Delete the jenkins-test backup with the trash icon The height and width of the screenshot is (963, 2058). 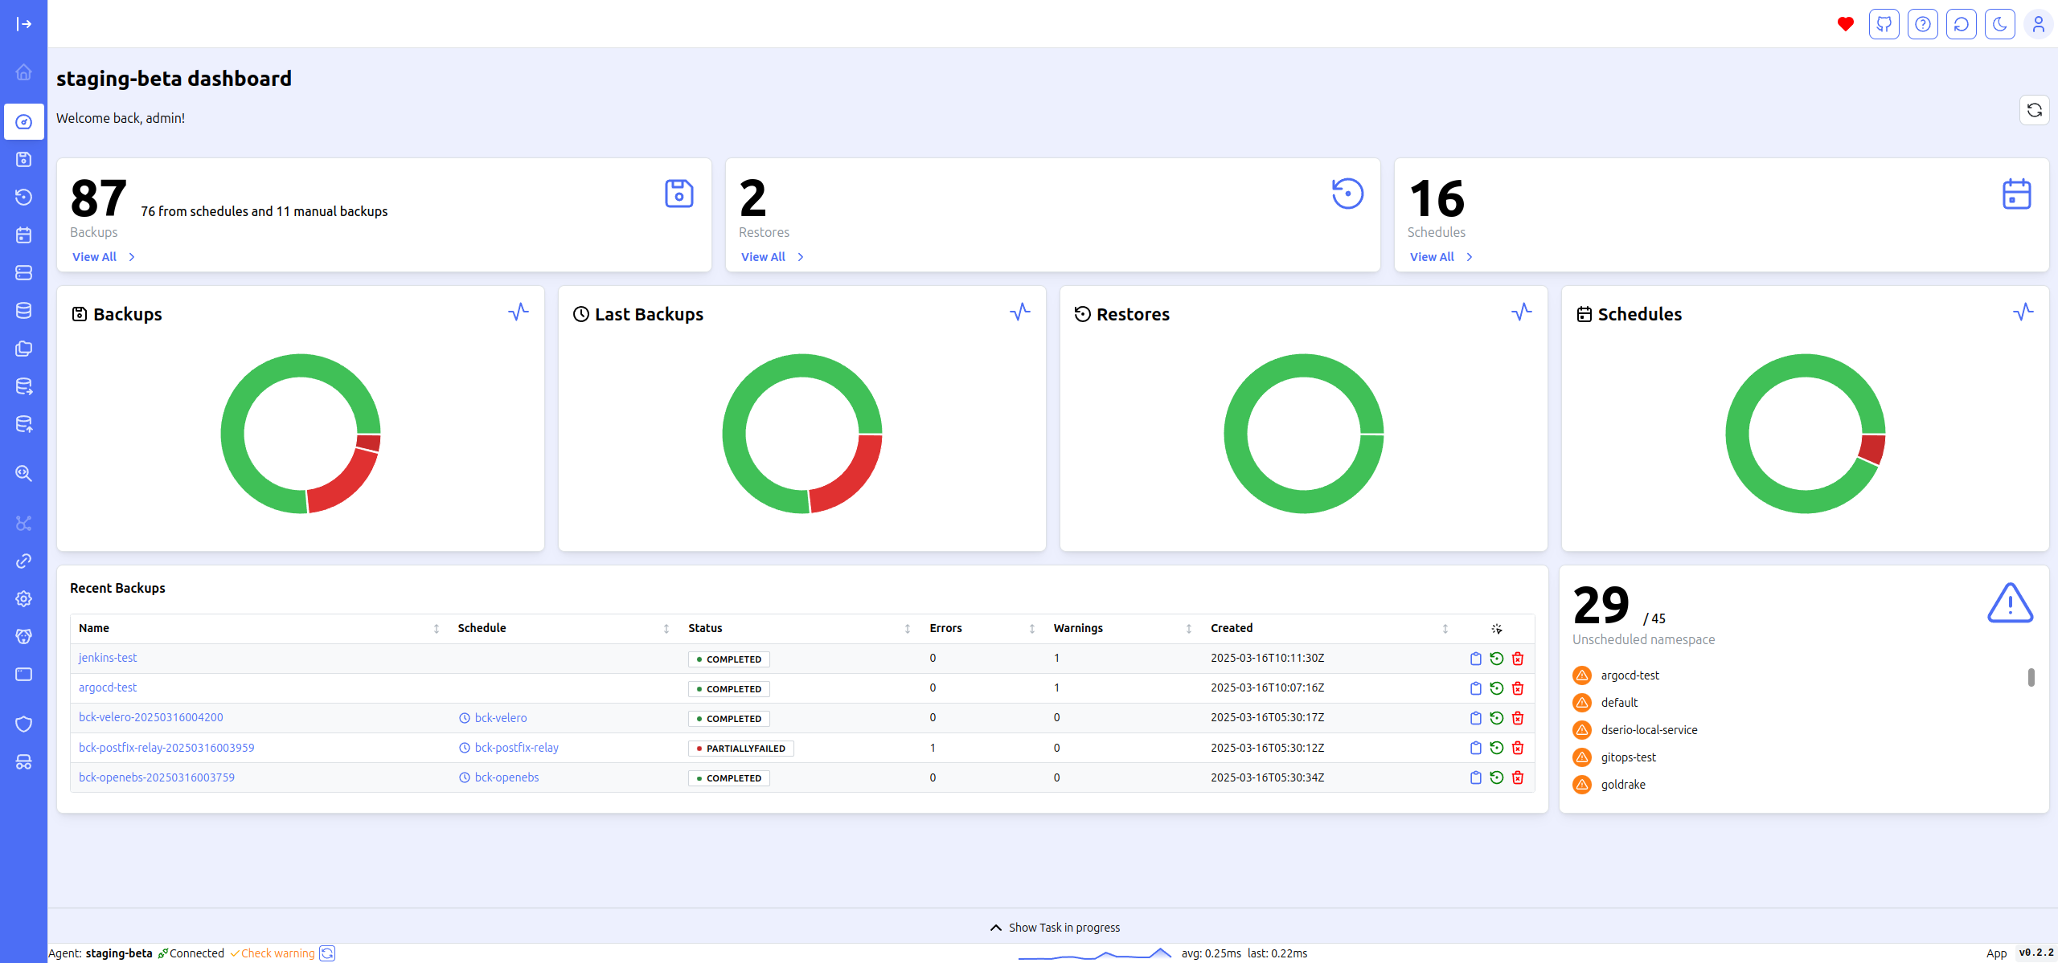tap(1518, 659)
